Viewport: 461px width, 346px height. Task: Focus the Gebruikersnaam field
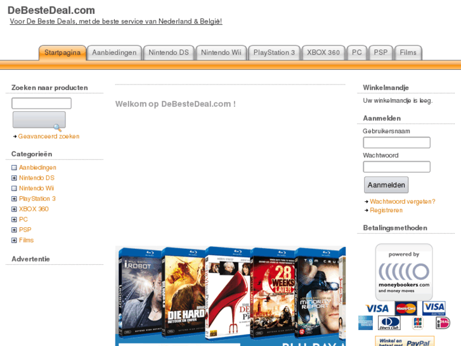click(x=396, y=142)
